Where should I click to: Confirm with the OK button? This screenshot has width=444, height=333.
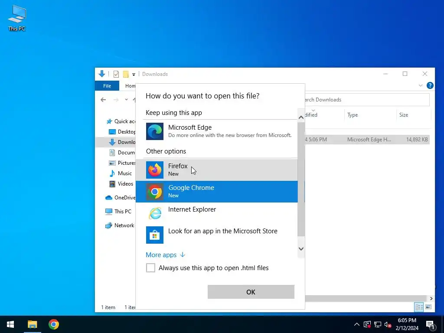251,292
